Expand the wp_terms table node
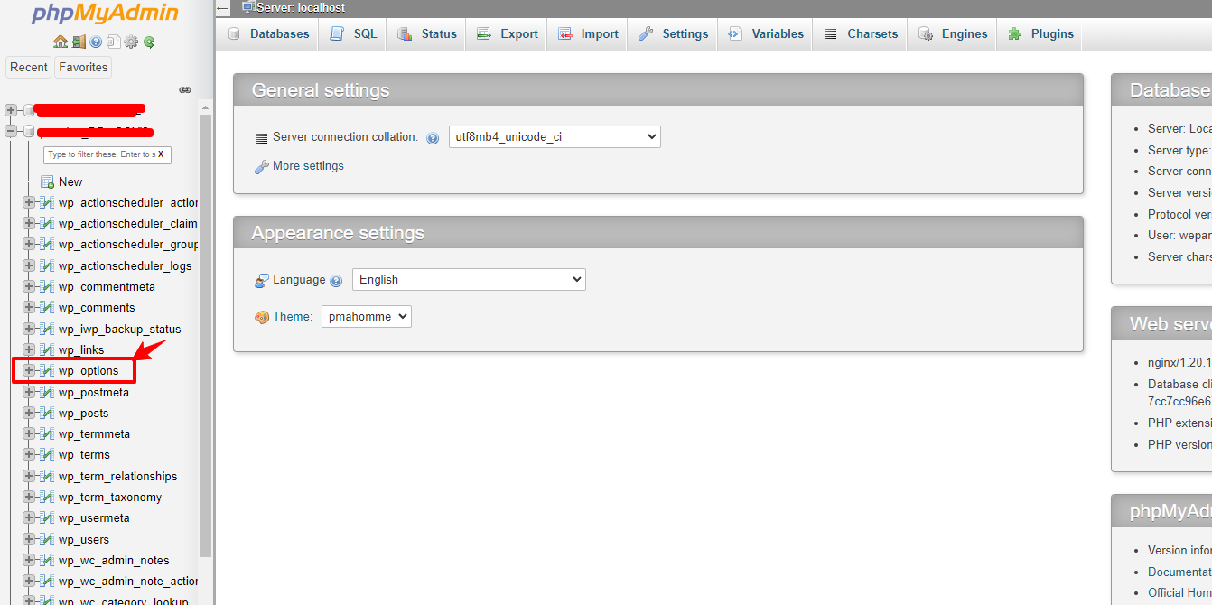The width and height of the screenshot is (1212, 605). point(29,454)
